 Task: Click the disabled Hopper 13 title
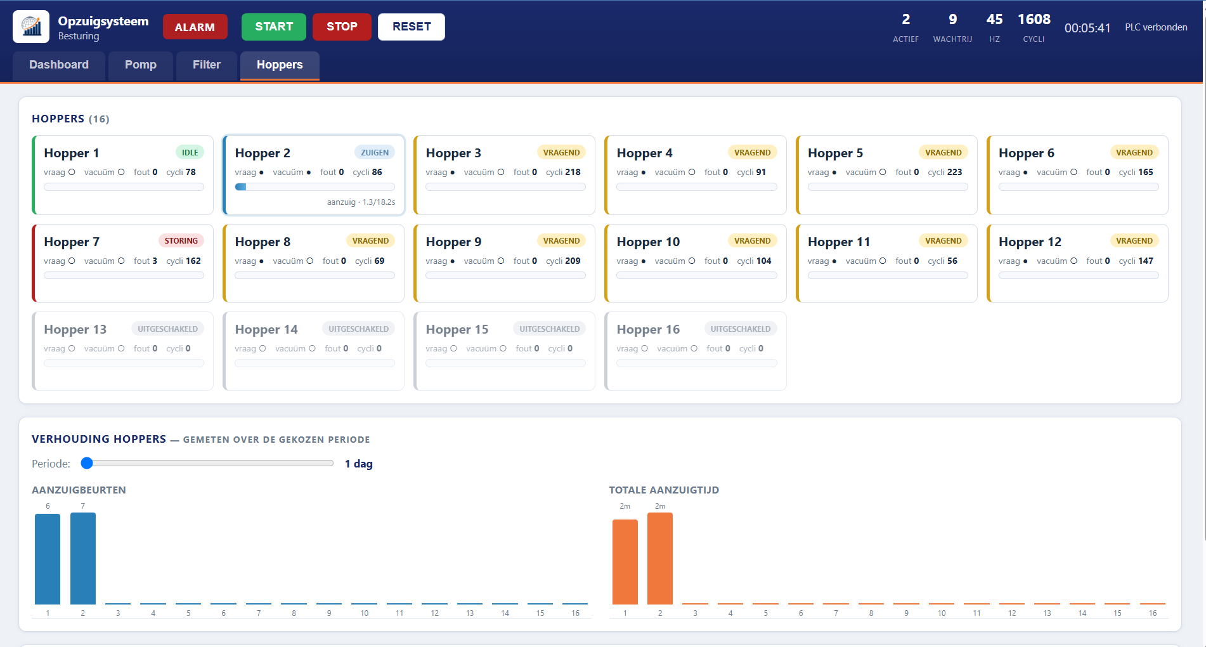(x=75, y=329)
